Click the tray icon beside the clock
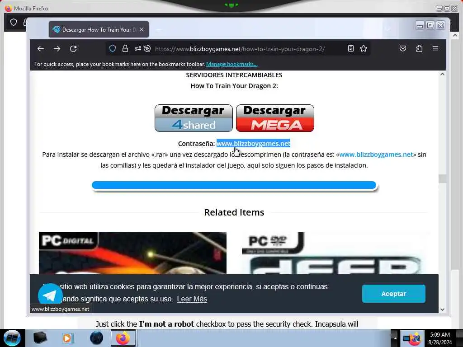The width and height of the screenshot is (463, 347). pos(412,338)
